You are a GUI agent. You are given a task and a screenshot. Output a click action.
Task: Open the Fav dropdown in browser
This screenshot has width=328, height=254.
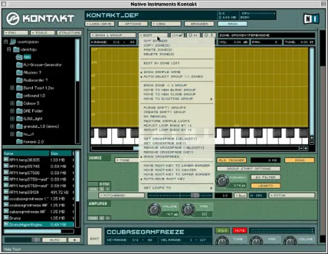[16, 33]
